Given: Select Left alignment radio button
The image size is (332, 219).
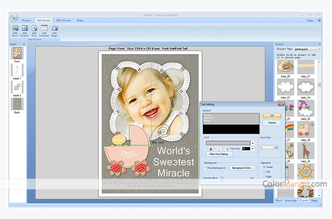Looking at the screenshot, I should pos(264,171).
